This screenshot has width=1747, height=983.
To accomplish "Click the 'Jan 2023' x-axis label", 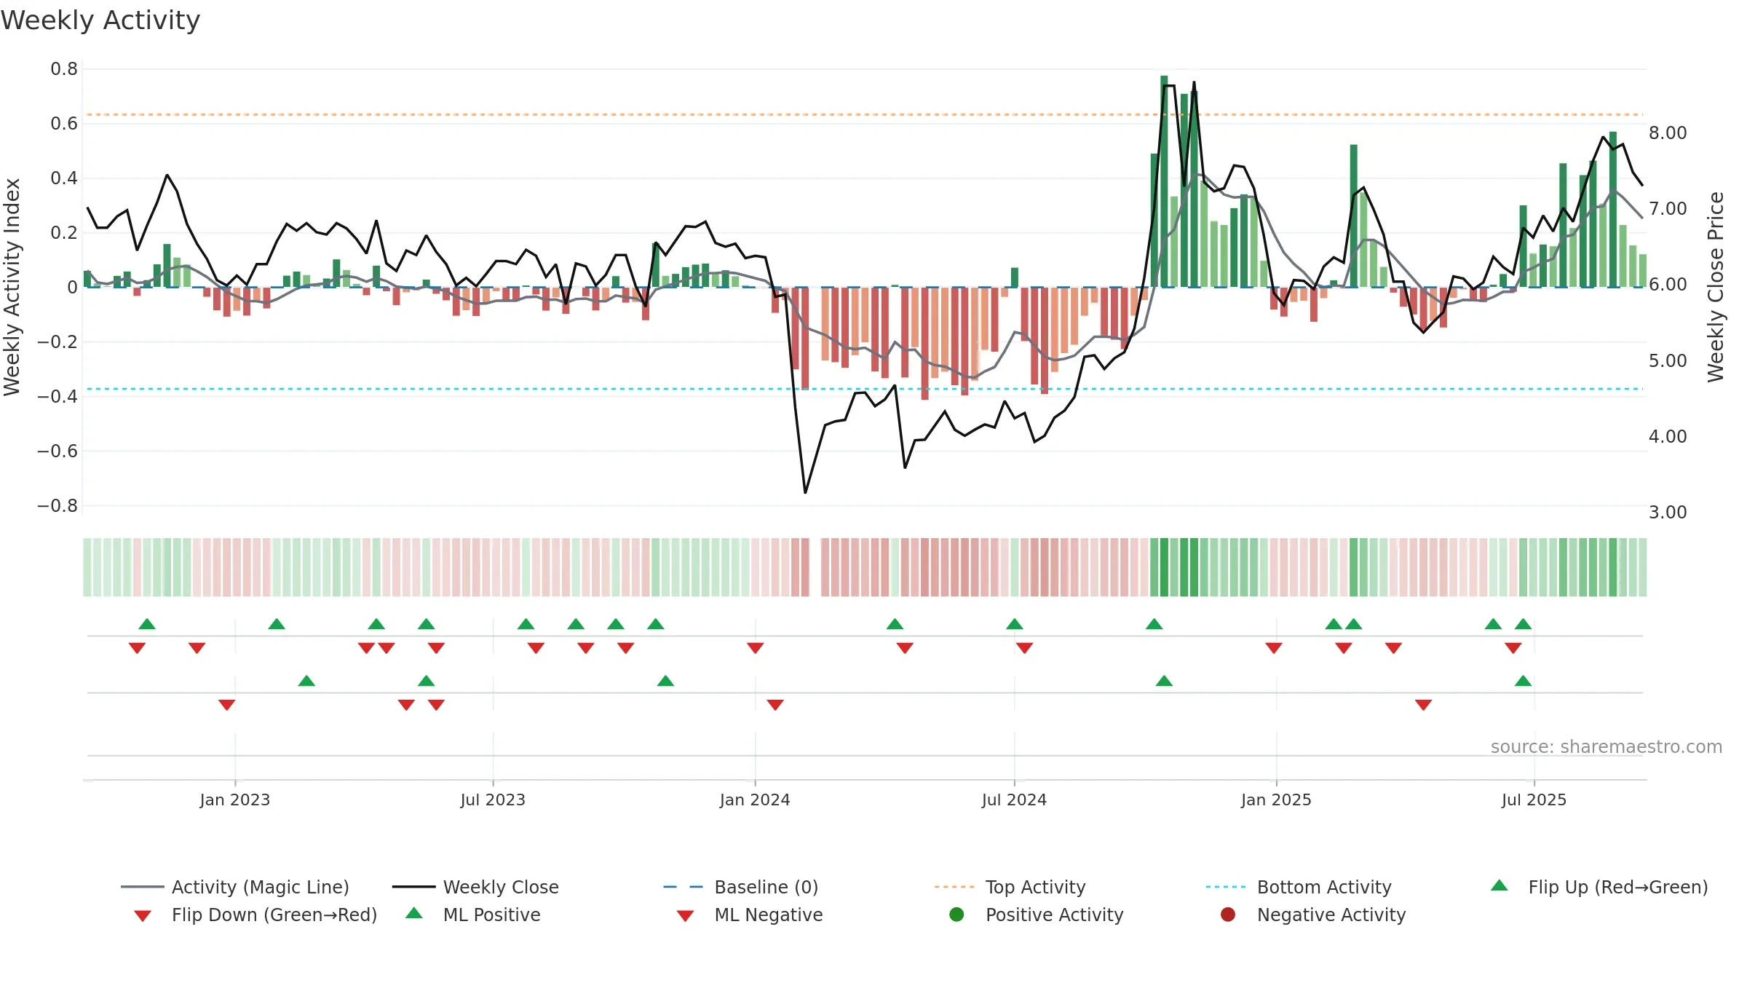I will (235, 800).
